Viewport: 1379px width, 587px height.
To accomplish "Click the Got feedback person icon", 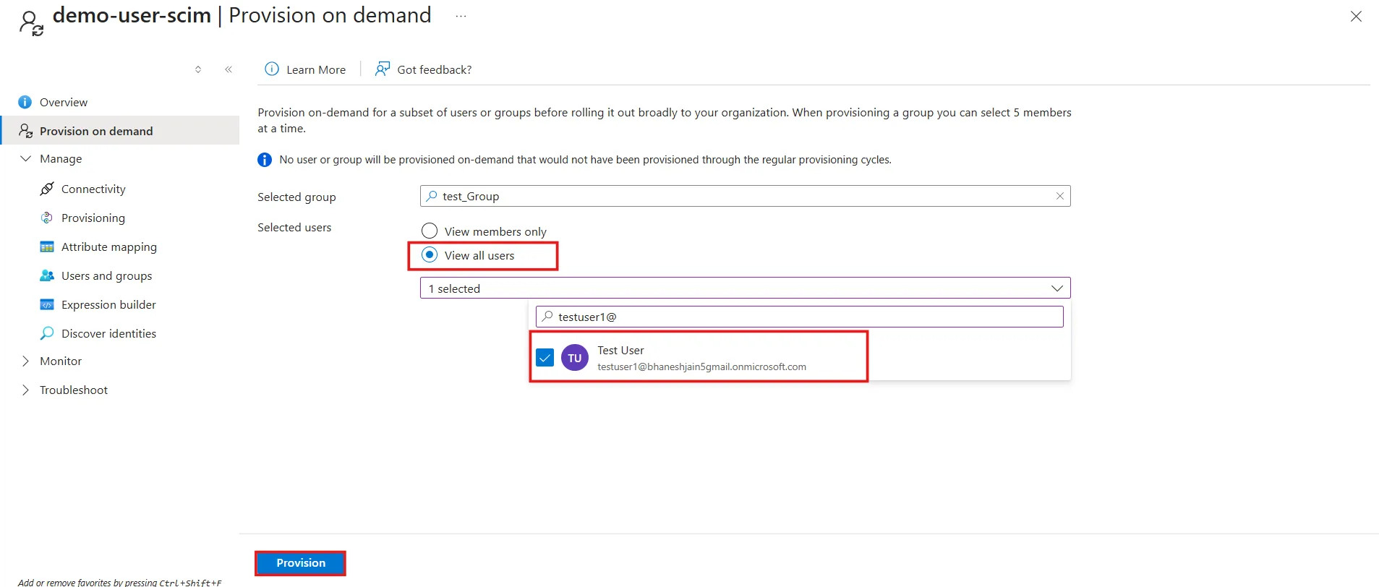I will point(383,69).
